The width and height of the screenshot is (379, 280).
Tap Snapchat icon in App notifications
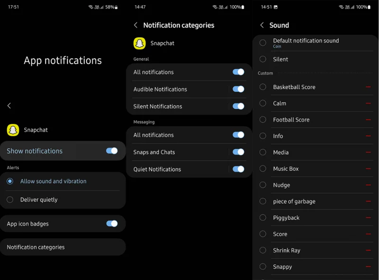click(13, 130)
